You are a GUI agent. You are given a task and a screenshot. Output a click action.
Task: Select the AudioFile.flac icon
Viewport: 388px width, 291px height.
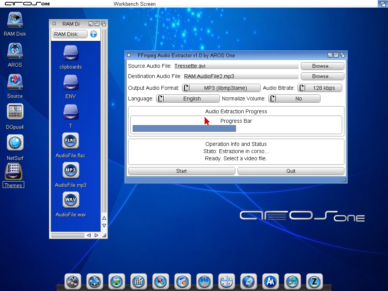tap(70, 141)
